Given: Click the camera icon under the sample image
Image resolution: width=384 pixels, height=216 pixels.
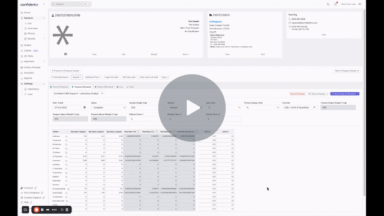Looking at the screenshot, I should tap(65, 54).
